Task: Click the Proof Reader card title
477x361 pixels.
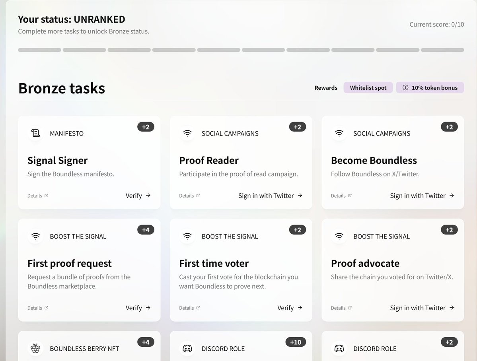Action: pos(209,160)
